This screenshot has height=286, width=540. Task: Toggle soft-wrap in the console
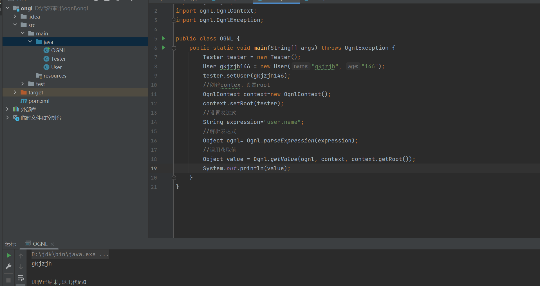coord(21,278)
